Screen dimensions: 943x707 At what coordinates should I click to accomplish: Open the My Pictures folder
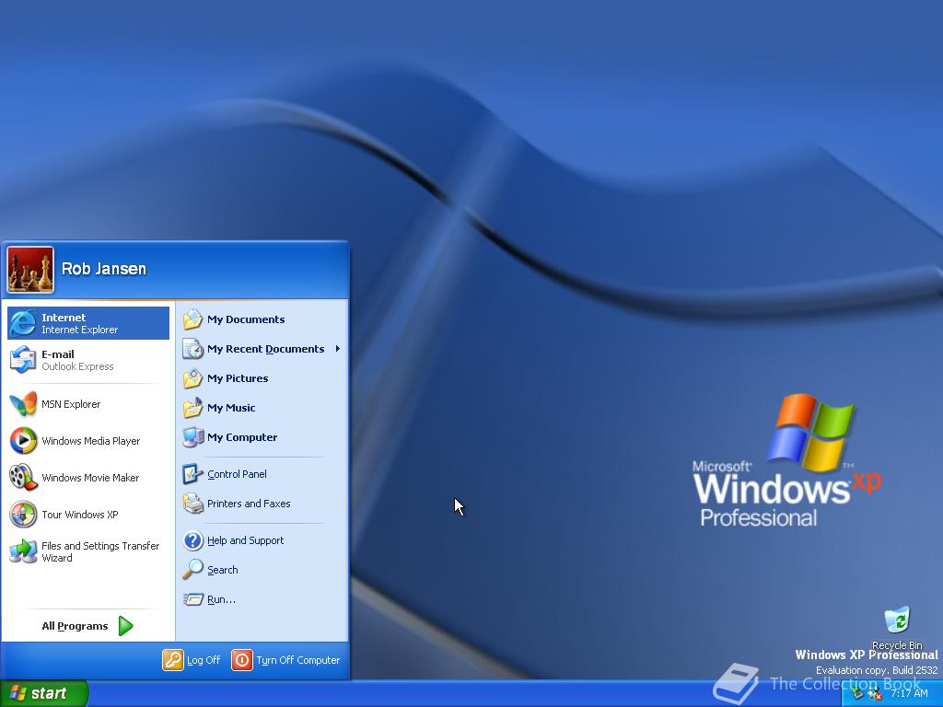click(x=262, y=378)
